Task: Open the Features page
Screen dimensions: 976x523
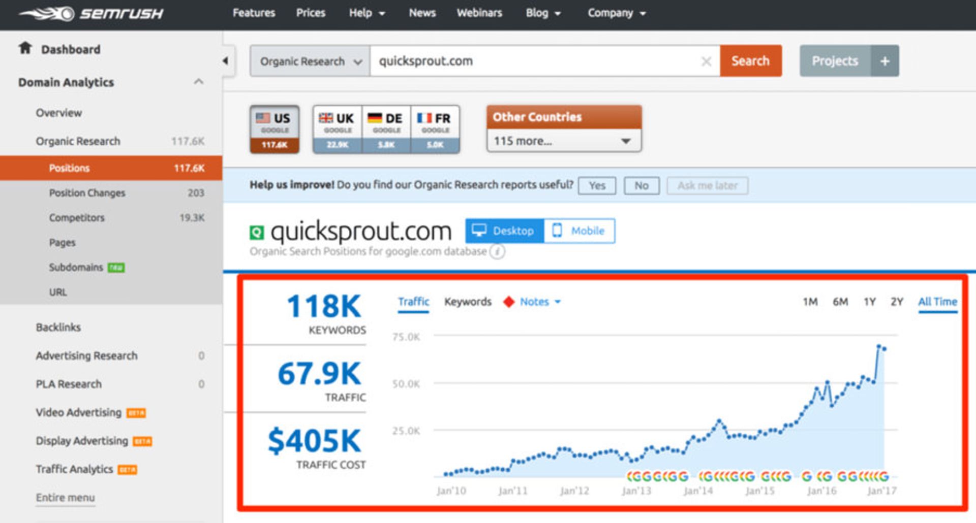Action: [x=254, y=13]
